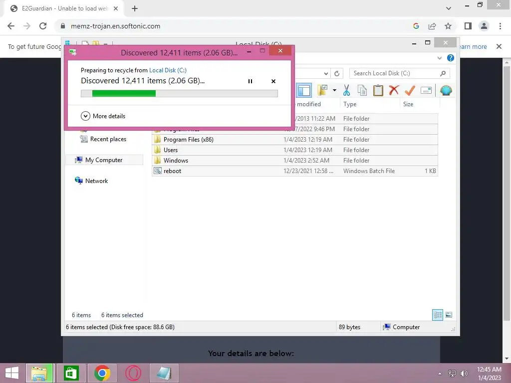Image resolution: width=511 pixels, height=383 pixels.
Task: Open the folder options dropdown arrow
Action: 334,90
